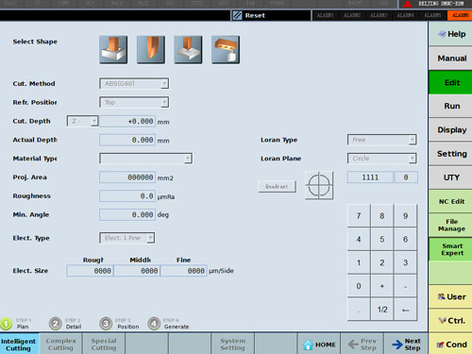Open the Cut. Method dropdown
This screenshot has height=354, width=472.
134,84
